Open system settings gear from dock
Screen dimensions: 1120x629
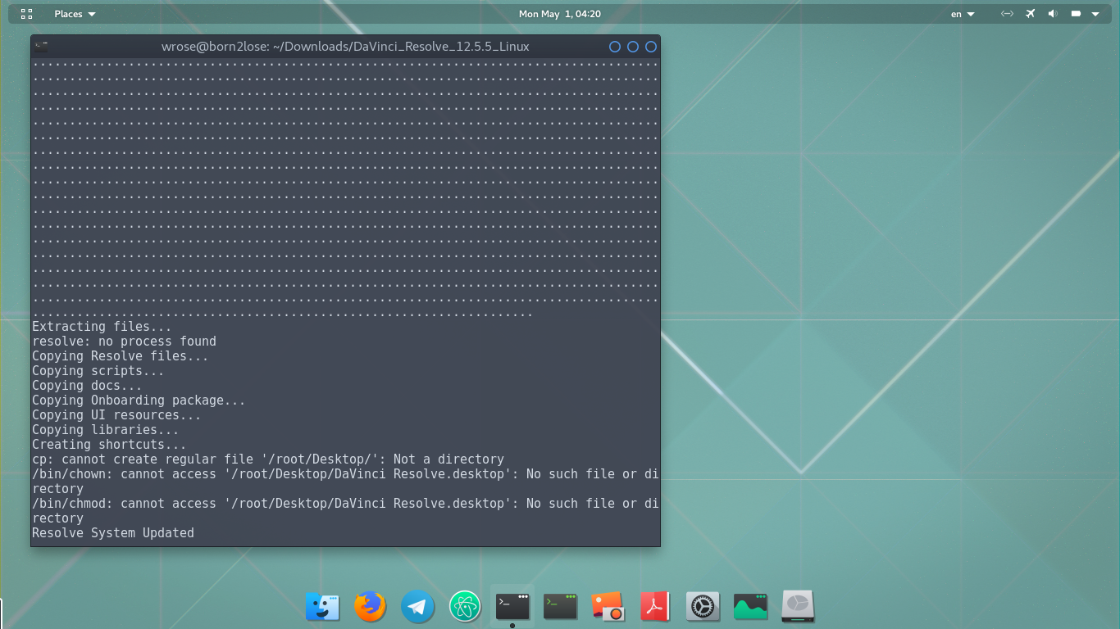pyautogui.click(x=703, y=607)
